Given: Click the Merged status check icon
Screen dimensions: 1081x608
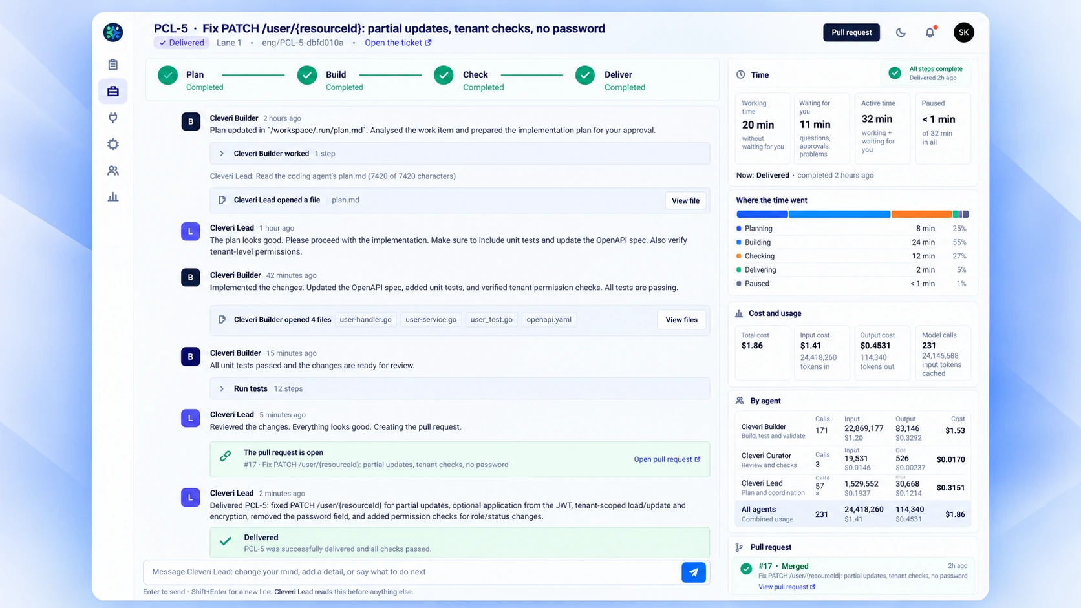Looking at the screenshot, I should (746, 569).
